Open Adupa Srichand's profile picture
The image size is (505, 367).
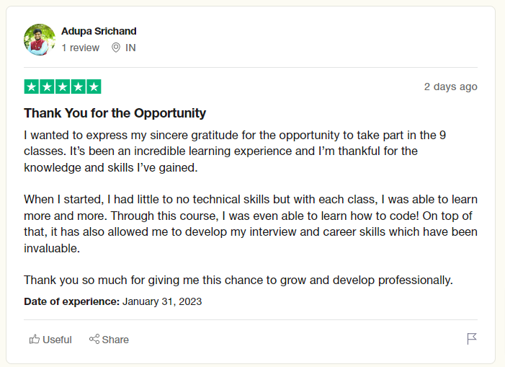click(40, 40)
